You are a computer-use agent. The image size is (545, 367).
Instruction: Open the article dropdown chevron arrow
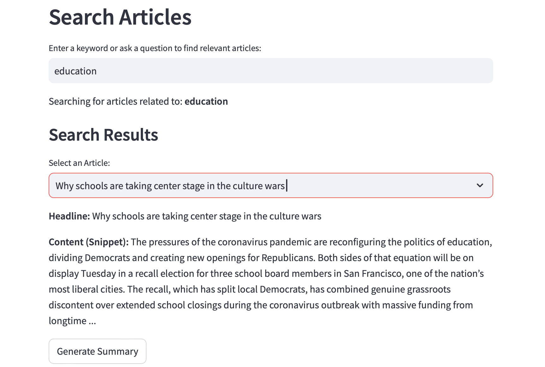(x=480, y=185)
